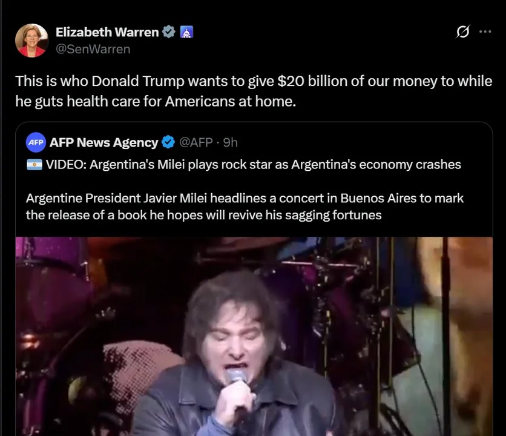Open the three-dot more options menu
Viewport: 506px width, 436px height.
(485, 31)
